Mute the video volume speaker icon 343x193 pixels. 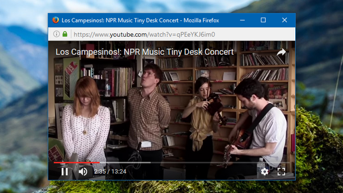coord(83,172)
